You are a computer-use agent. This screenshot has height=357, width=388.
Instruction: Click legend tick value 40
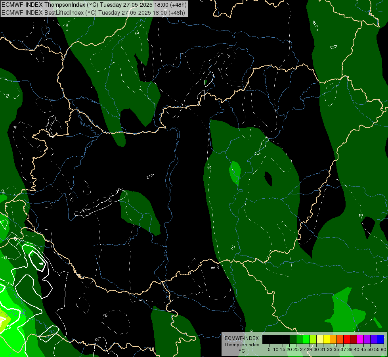tap(357, 349)
